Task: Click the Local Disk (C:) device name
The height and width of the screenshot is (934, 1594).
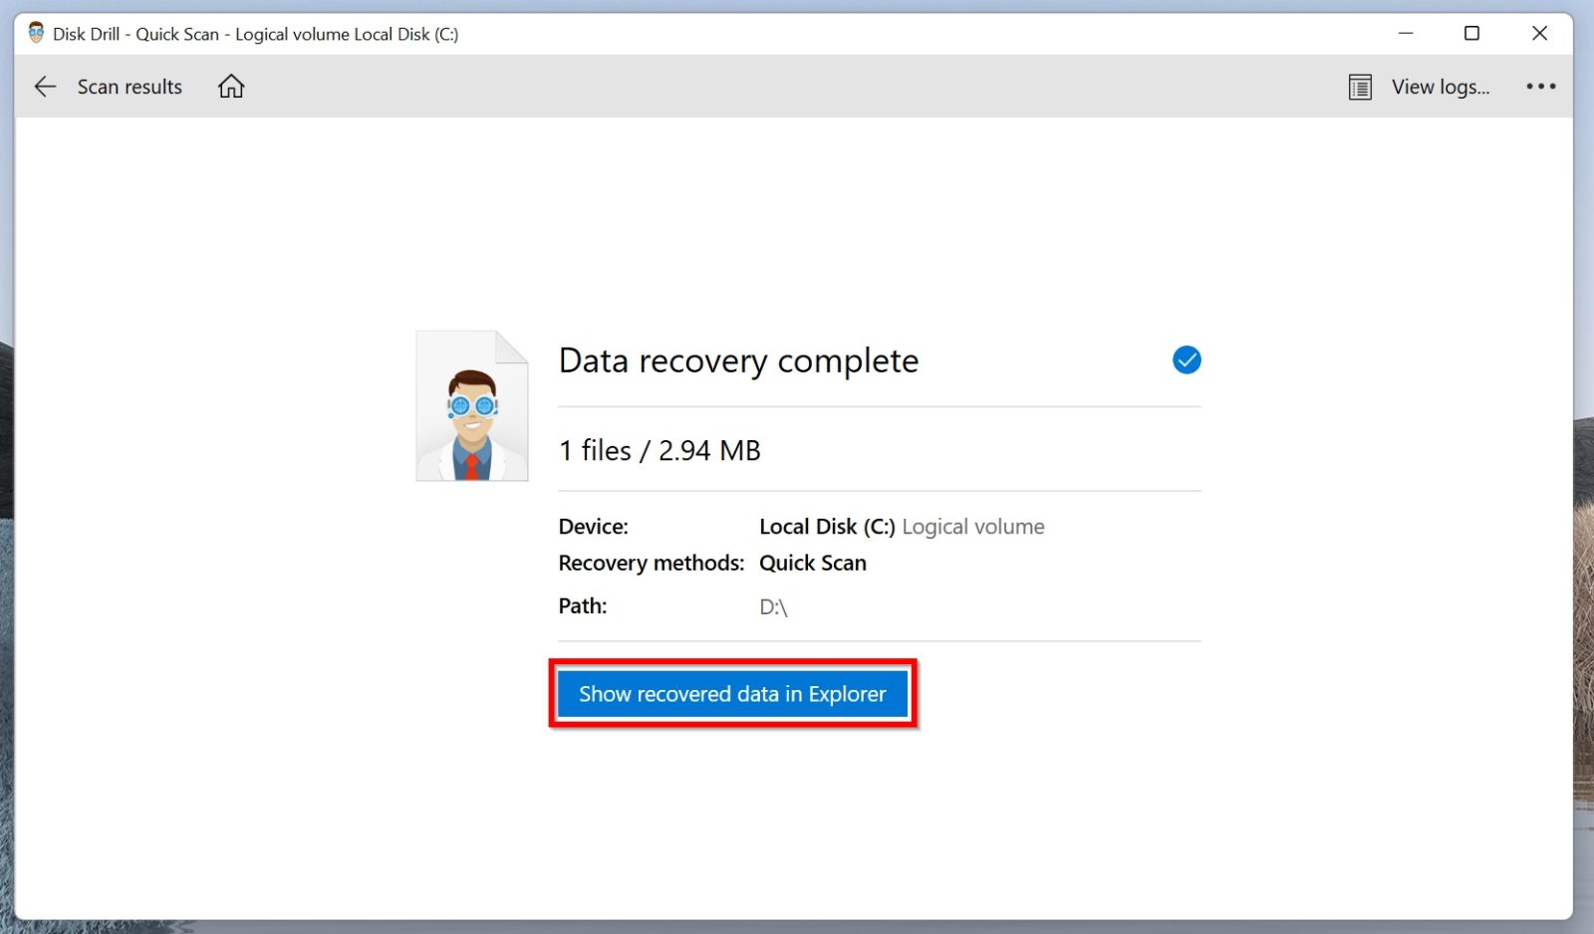Action: tap(826, 526)
